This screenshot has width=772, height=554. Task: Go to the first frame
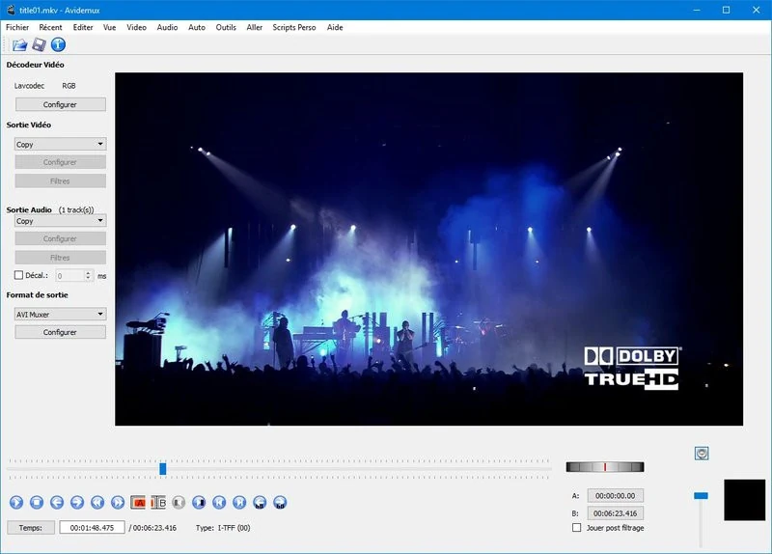(219, 502)
